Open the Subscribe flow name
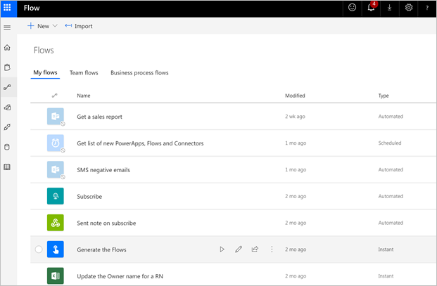This screenshot has width=437, height=286. pos(89,197)
